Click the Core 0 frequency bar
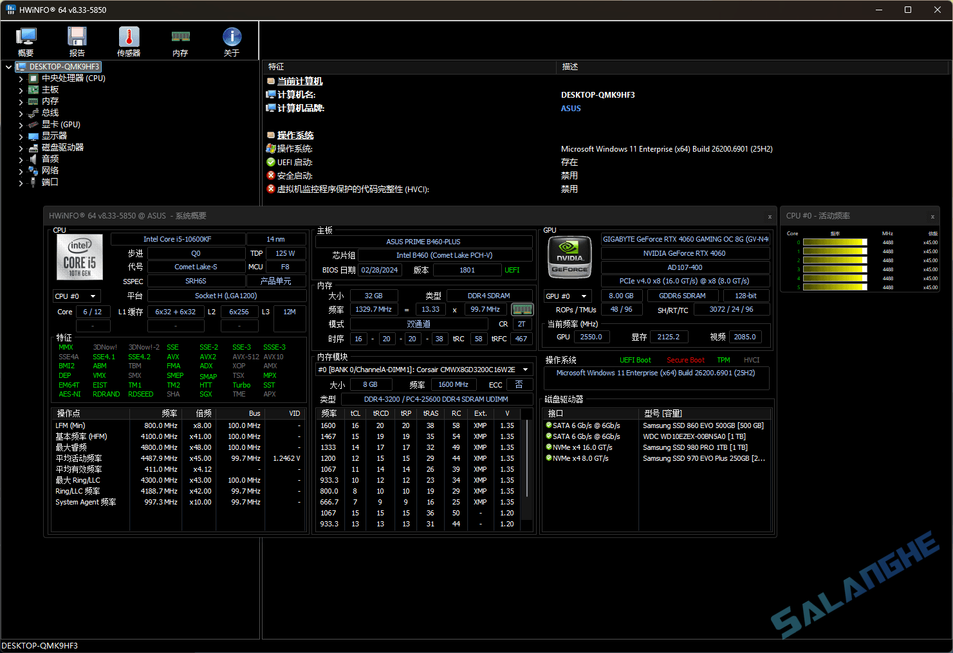Image resolution: width=953 pixels, height=653 pixels. pyautogui.click(x=835, y=242)
